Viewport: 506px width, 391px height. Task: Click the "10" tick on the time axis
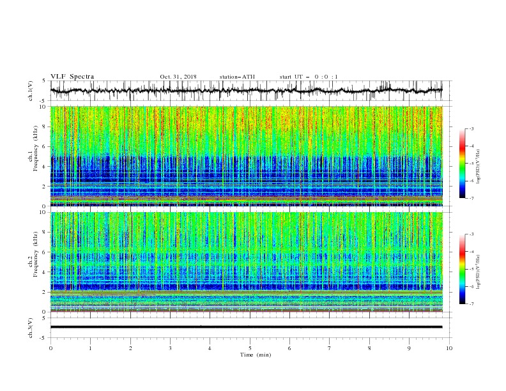449,348
